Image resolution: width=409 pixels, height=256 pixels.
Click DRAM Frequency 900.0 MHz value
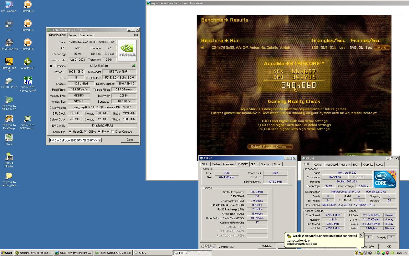click(x=257, y=192)
